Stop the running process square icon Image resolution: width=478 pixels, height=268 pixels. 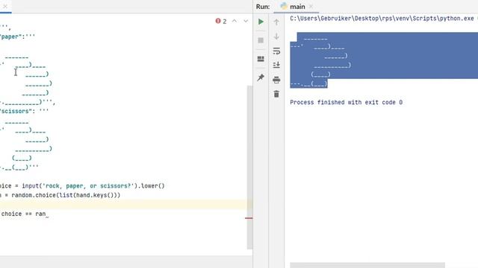[261, 40]
